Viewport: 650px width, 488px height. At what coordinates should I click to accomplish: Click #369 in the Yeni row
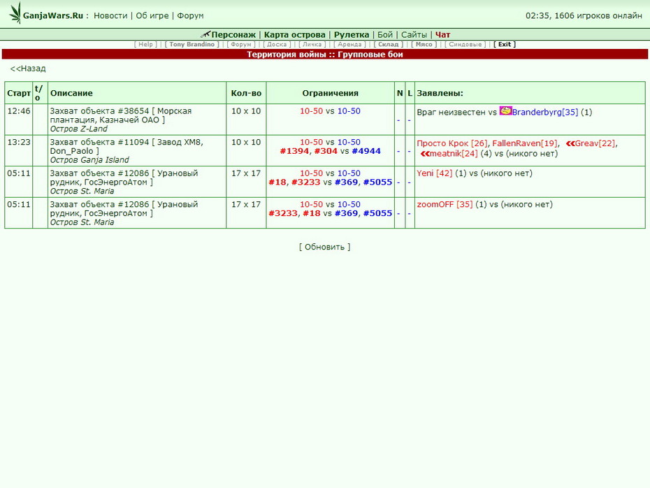[346, 182]
